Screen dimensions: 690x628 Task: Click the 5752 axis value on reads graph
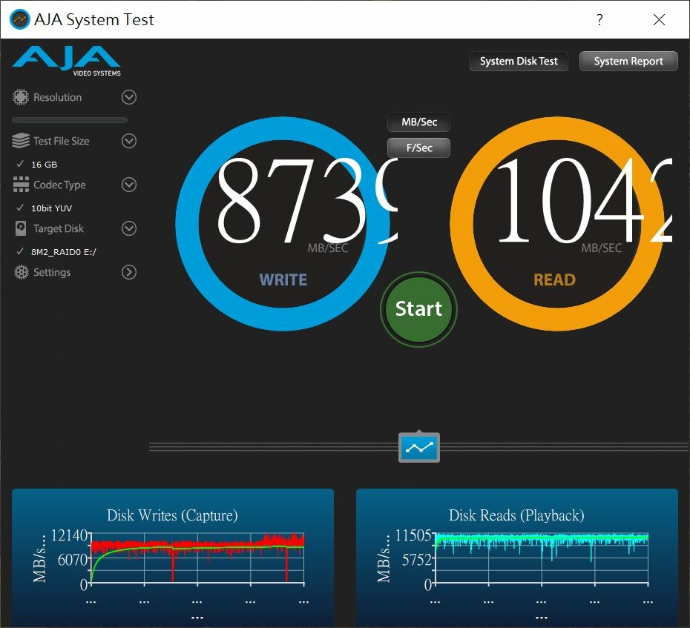pos(417,560)
